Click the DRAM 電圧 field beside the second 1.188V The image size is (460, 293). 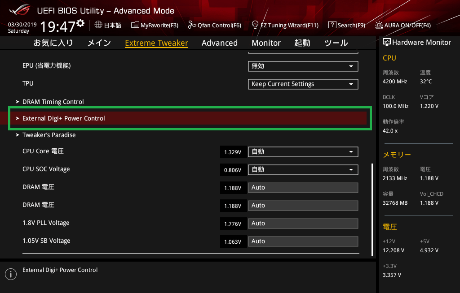pos(303,206)
